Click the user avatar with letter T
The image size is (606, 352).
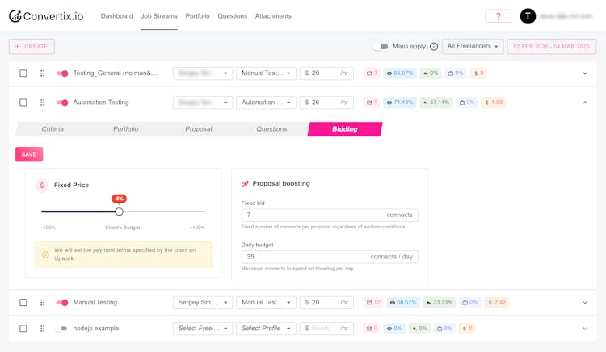coord(528,16)
